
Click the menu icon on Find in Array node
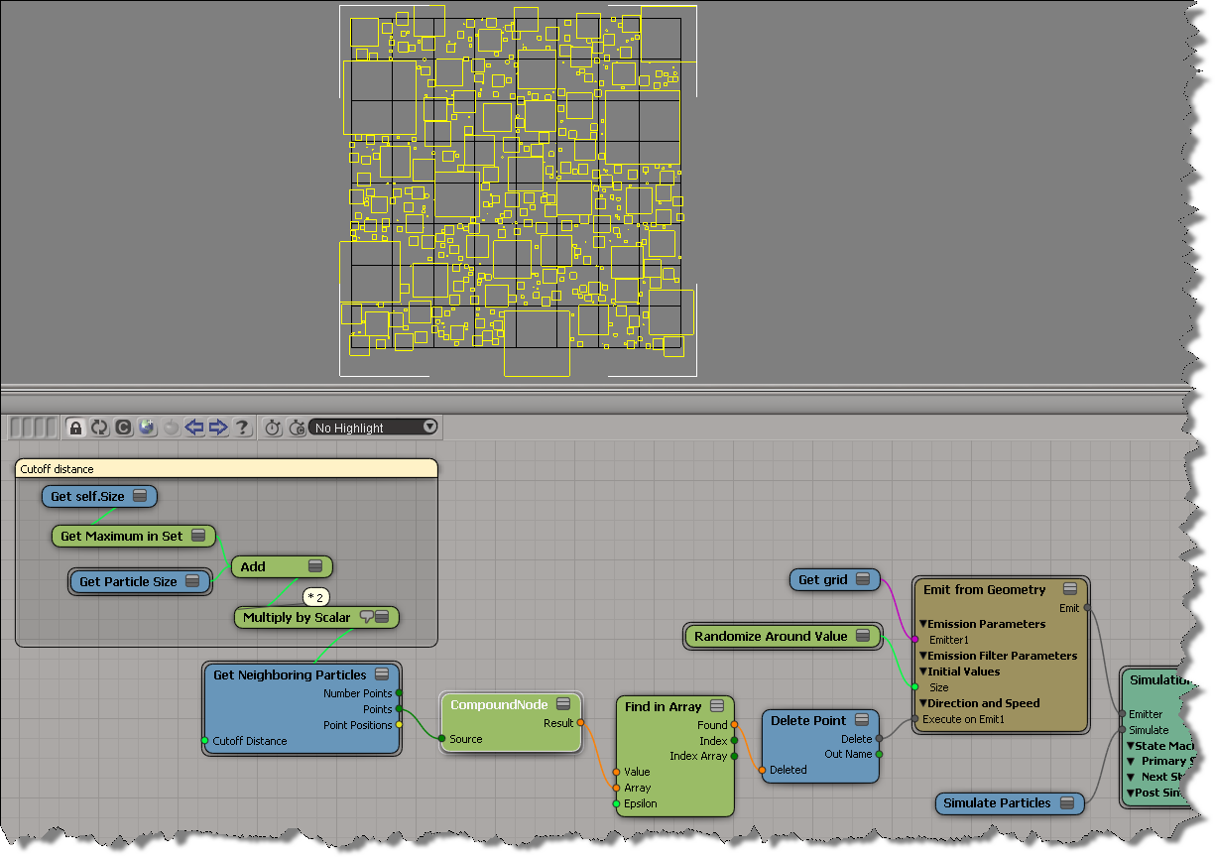click(x=716, y=707)
